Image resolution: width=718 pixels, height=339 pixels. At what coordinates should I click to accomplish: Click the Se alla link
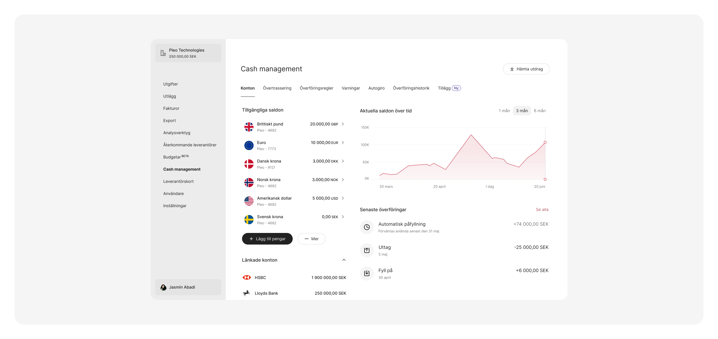pos(542,209)
